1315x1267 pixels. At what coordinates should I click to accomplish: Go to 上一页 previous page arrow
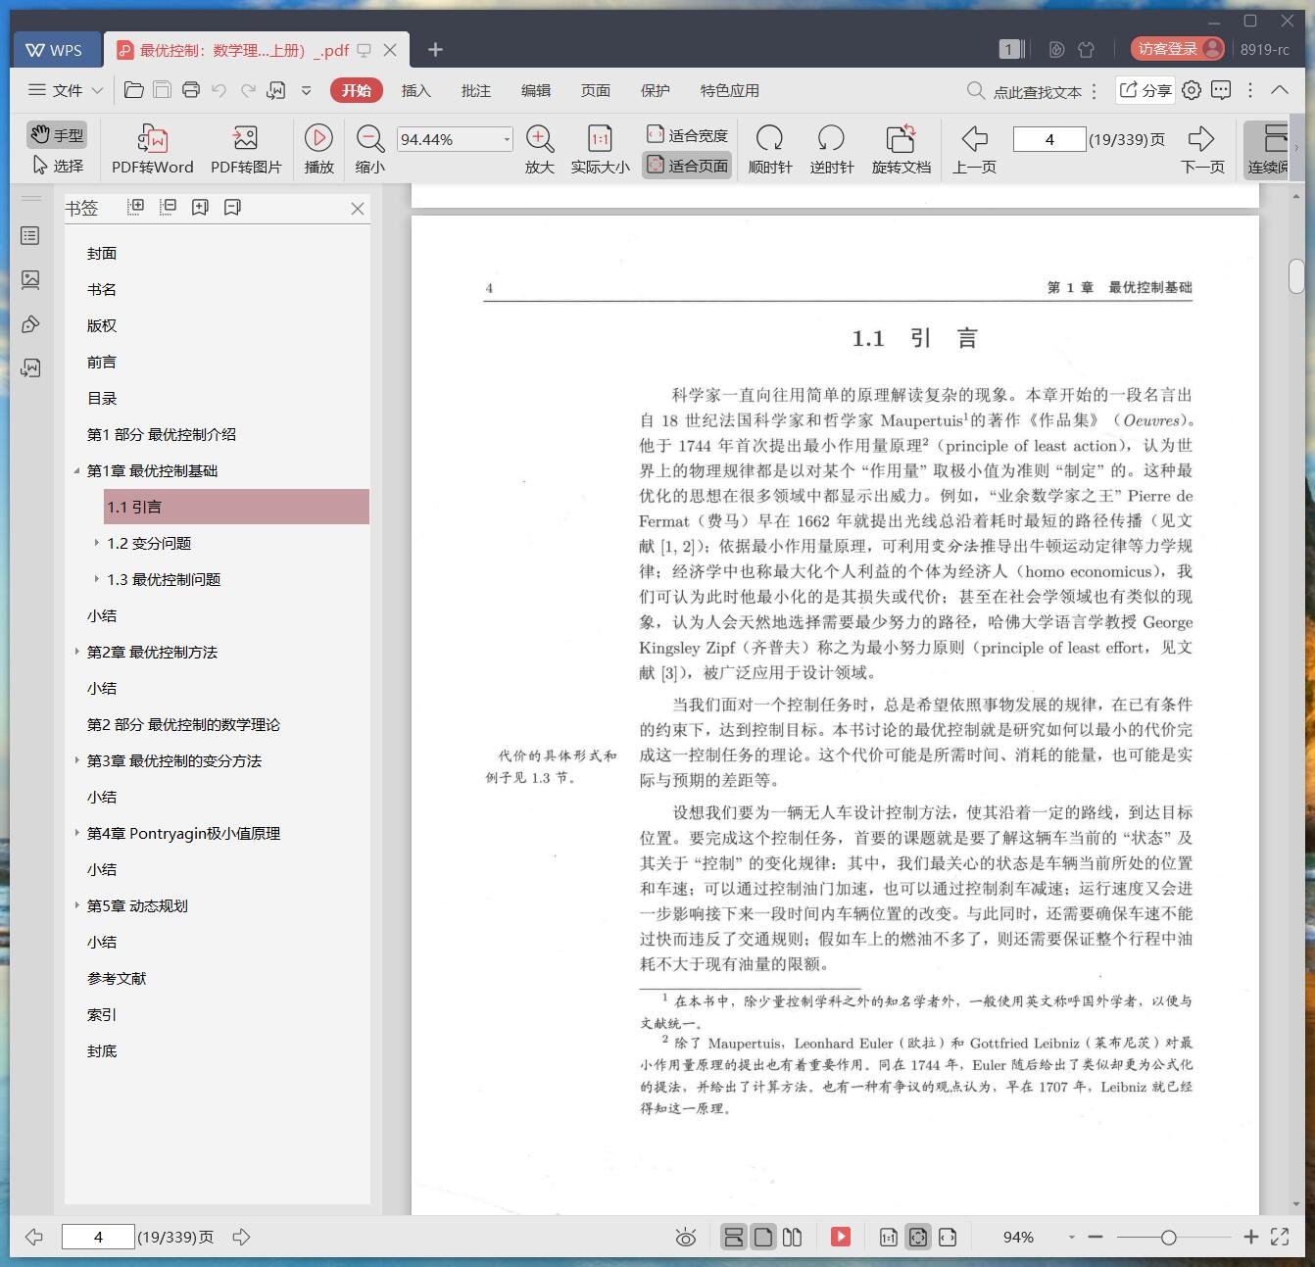coord(974,138)
